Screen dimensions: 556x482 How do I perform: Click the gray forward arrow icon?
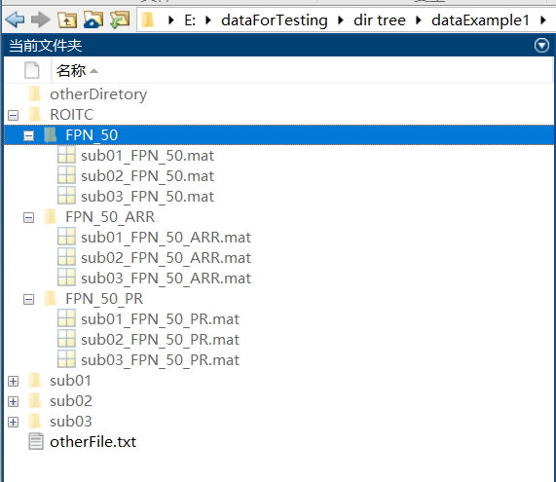pos(41,19)
